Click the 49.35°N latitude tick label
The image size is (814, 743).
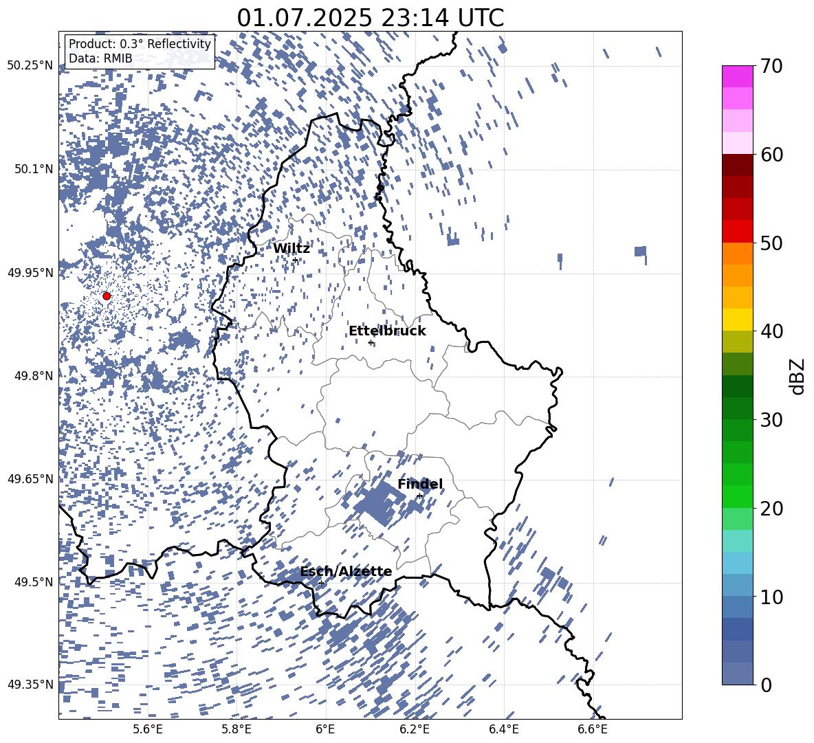[30, 685]
